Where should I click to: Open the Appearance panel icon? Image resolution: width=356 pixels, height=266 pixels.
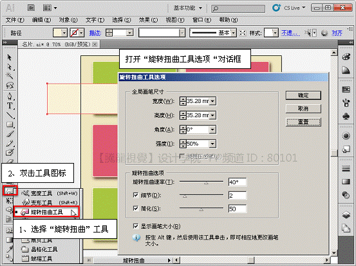pos(346,136)
